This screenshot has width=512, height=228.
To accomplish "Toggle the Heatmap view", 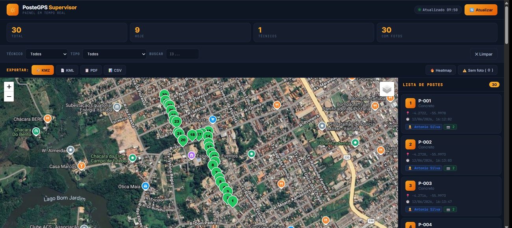I will [440, 70].
